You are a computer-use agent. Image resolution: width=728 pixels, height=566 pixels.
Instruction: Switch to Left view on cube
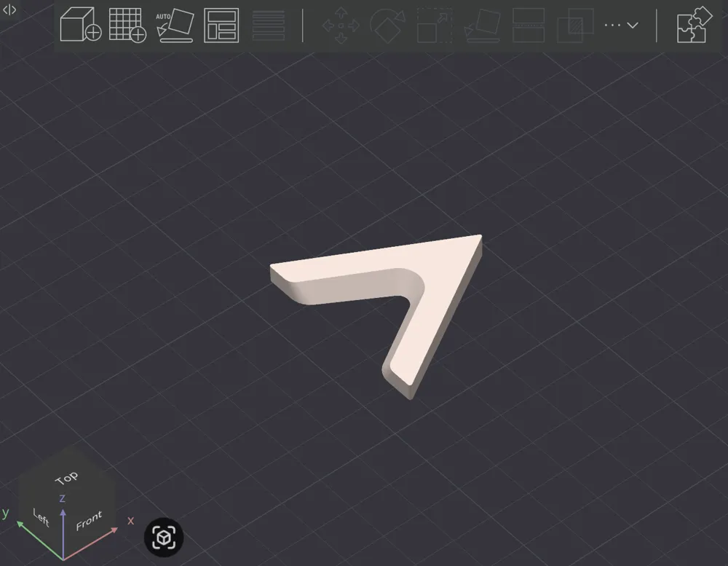tap(41, 516)
